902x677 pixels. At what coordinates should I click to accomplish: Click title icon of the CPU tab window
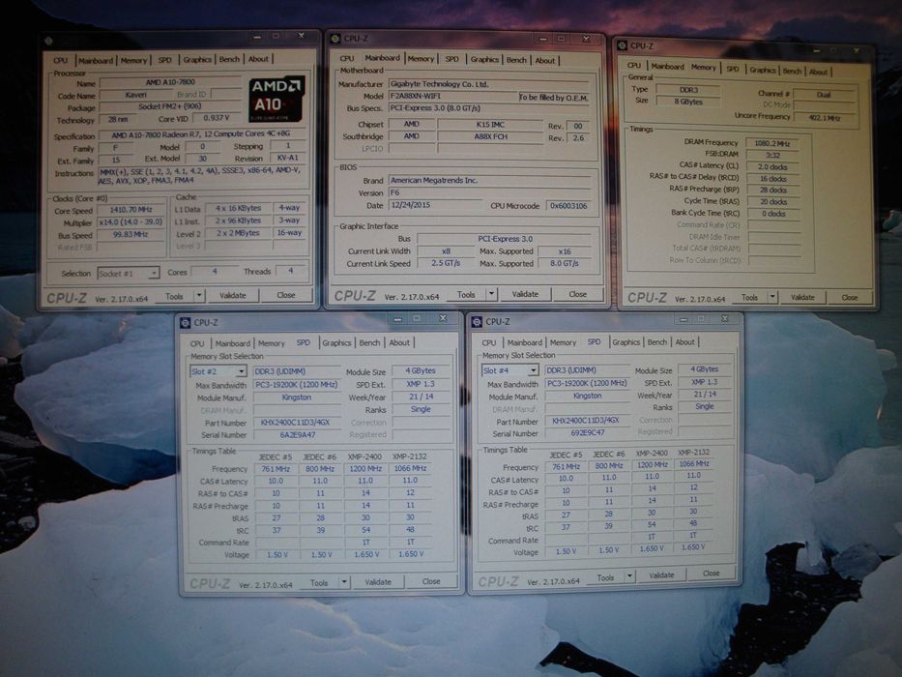click(48, 41)
